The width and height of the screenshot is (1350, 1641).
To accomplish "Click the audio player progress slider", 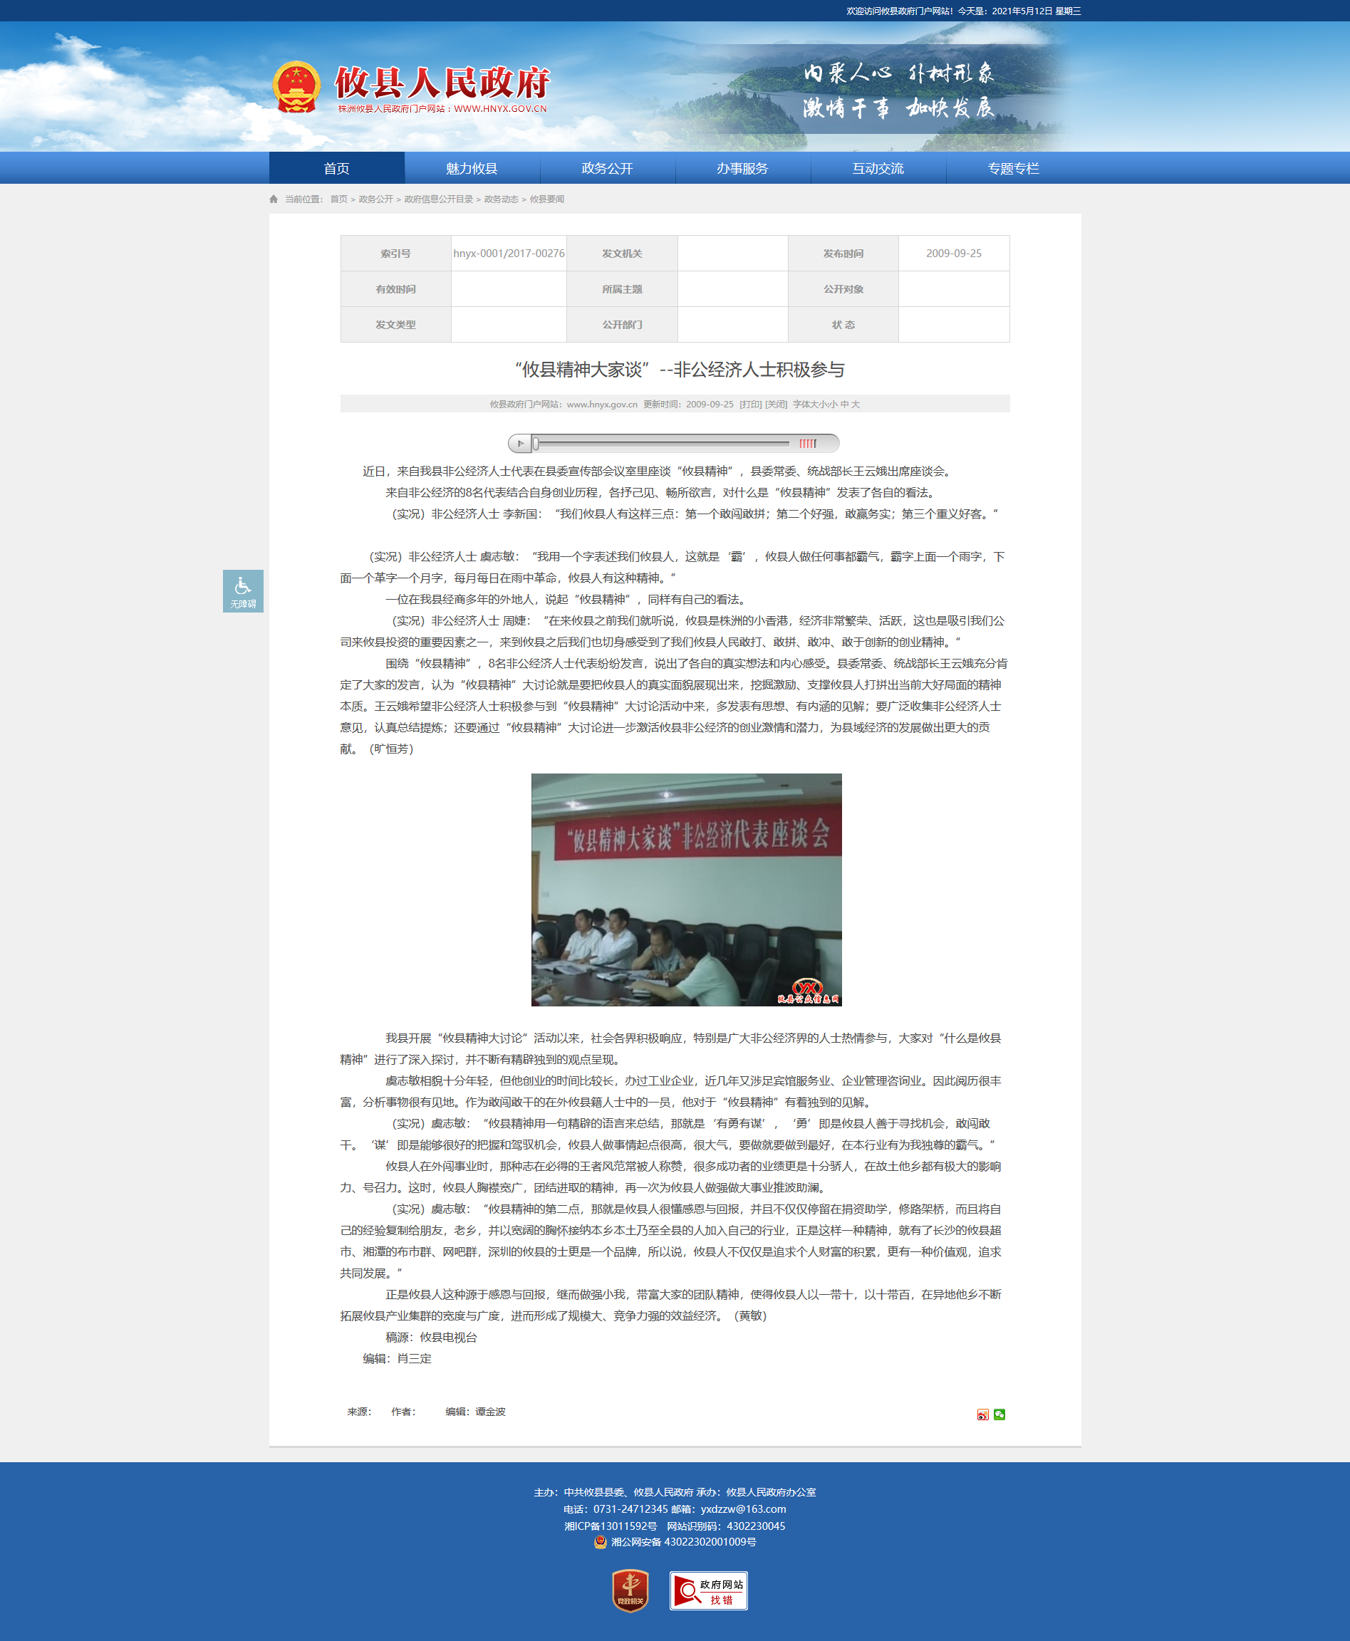I will (x=661, y=443).
